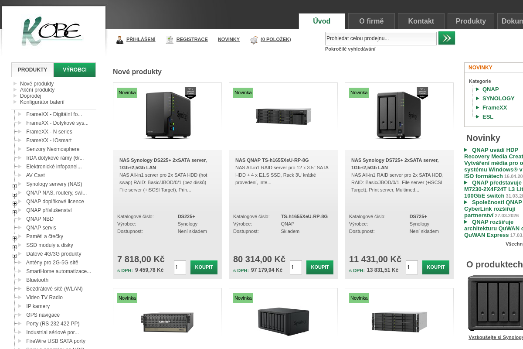Click the arrow bullet beside QNAP category
Screen dimensions: 523x349
(477, 89)
